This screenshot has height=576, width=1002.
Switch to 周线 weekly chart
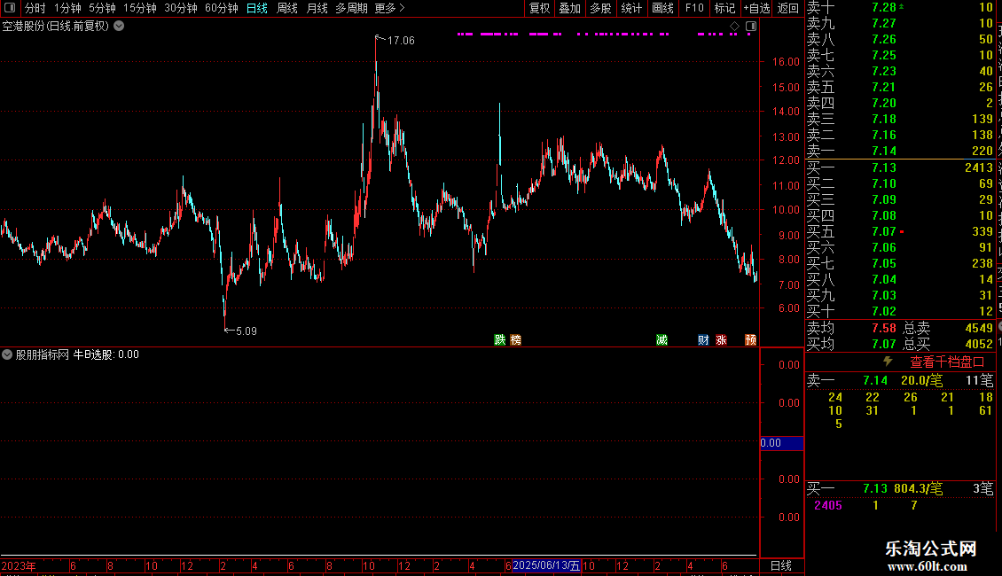(287, 8)
